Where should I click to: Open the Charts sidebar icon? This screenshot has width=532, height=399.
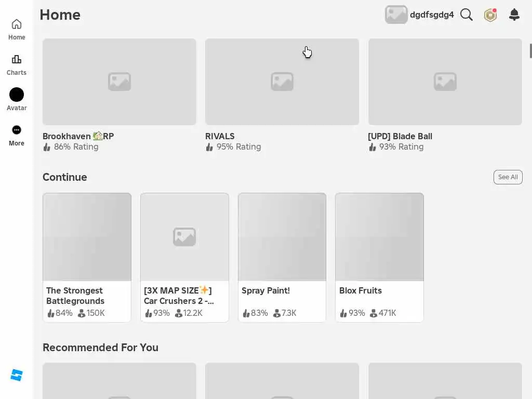click(16, 60)
